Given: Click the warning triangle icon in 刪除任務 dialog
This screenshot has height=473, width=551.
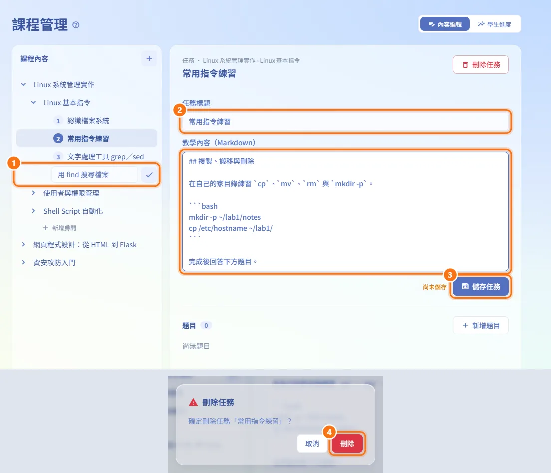Looking at the screenshot, I should click(193, 402).
